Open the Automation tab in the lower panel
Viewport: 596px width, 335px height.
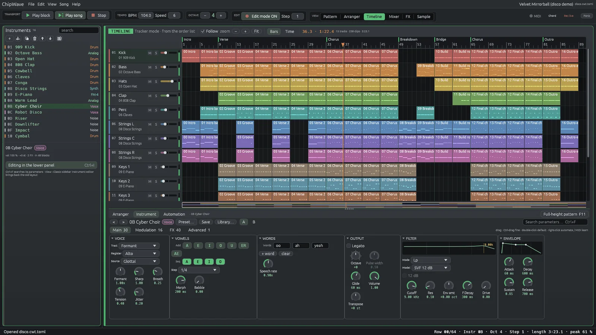point(174,214)
